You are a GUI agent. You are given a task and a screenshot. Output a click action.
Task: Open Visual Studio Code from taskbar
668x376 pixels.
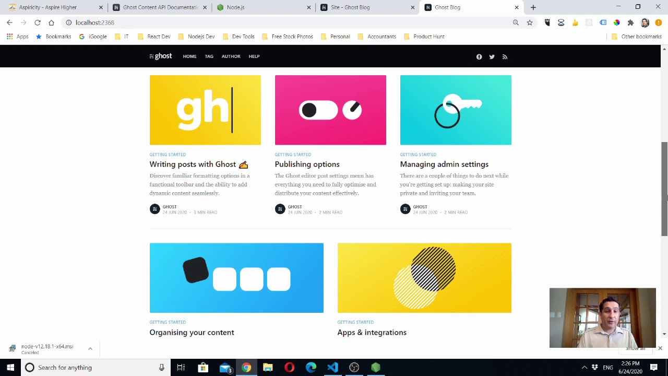click(x=332, y=368)
